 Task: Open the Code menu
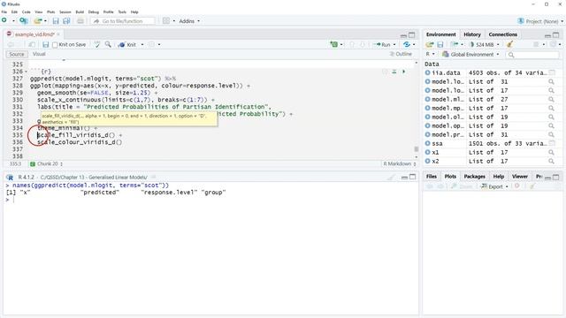tap(26, 11)
